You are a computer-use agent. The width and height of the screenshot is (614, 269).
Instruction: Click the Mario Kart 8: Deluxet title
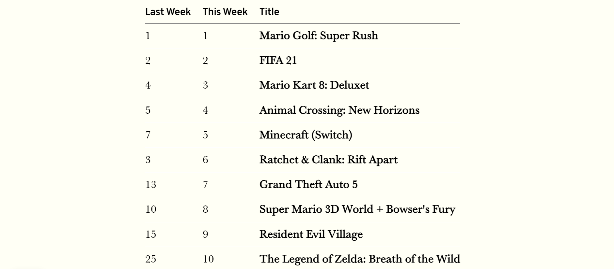tap(314, 85)
